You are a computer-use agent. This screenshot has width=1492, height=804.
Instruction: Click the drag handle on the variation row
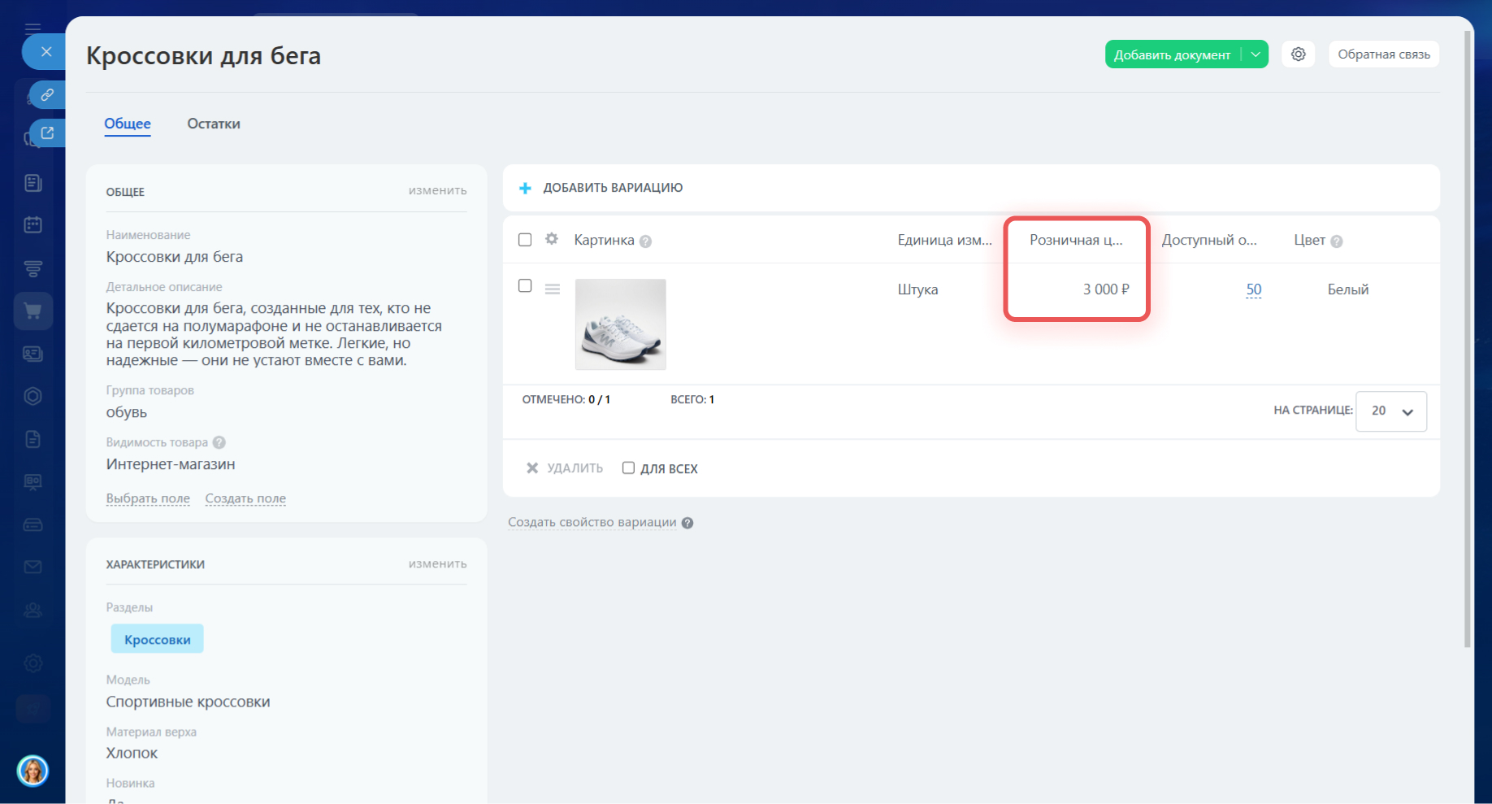tap(553, 289)
